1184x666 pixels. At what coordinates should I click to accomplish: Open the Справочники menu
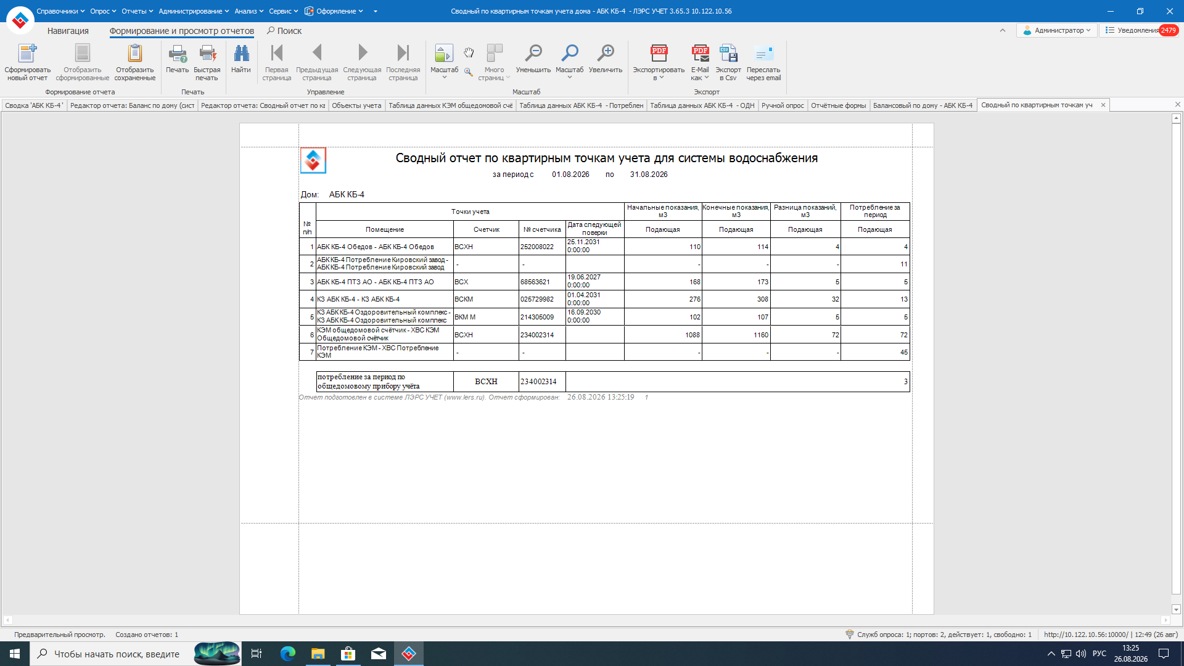point(60,11)
